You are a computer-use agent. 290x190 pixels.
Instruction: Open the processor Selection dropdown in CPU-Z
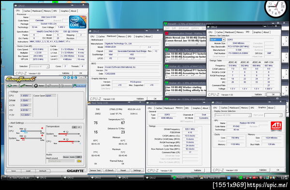pyautogui.click(x=40, y=67)
